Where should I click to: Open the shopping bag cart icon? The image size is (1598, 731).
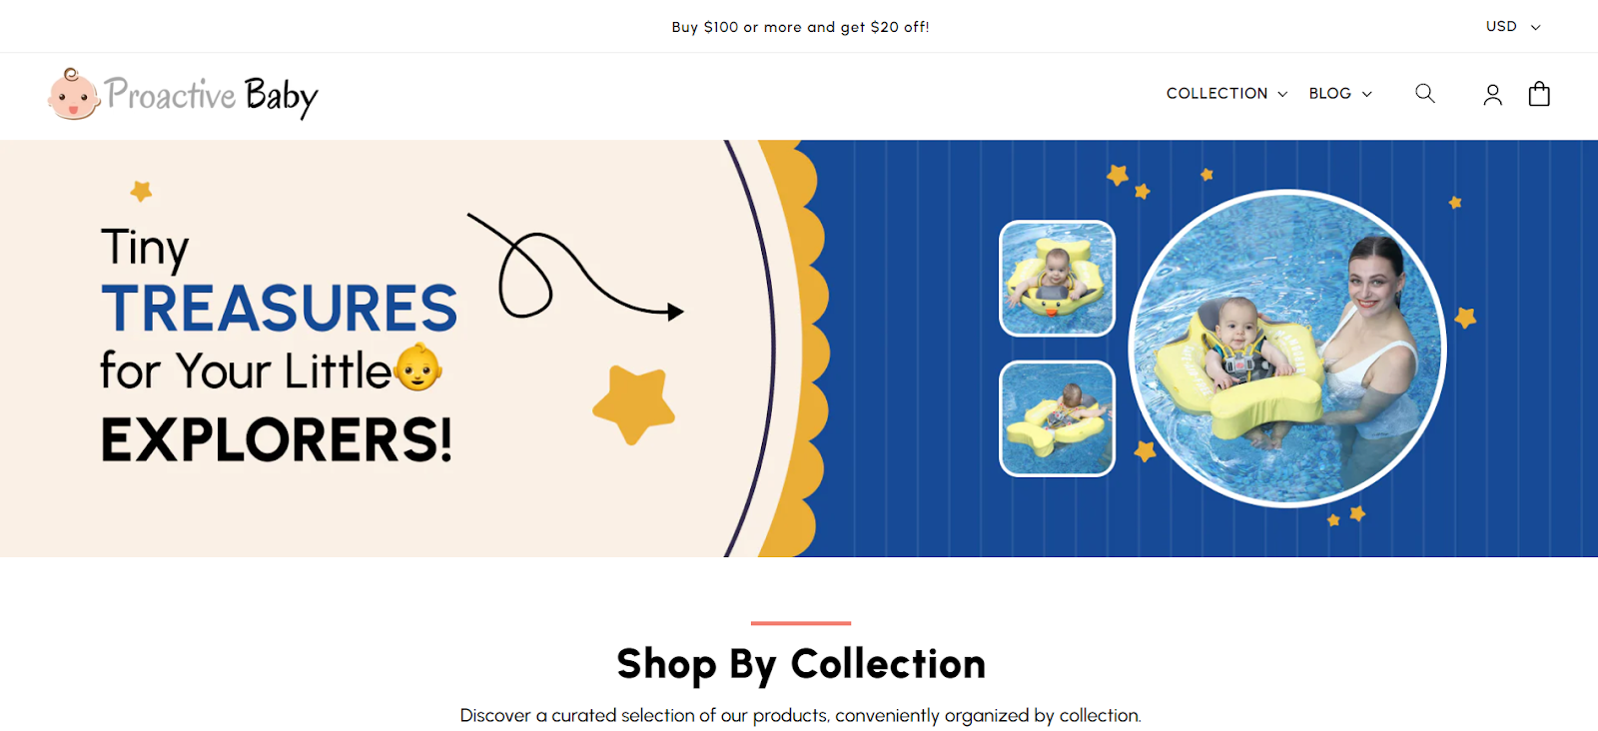click(x=1539, y=94)
